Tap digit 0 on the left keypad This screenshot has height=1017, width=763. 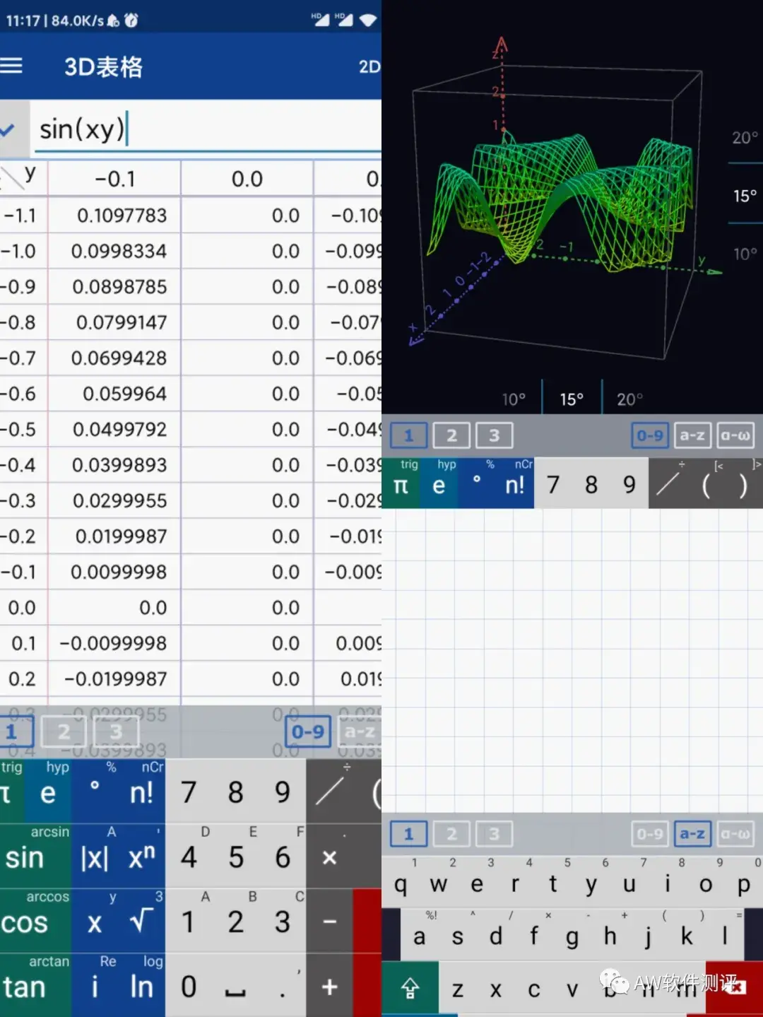pyautogui.click(x=189, y=985)
